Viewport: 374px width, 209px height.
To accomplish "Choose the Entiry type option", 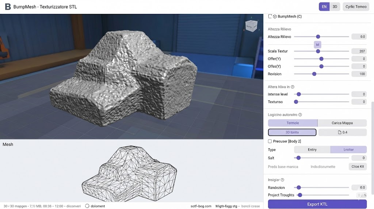I will [x=312, y=150].
